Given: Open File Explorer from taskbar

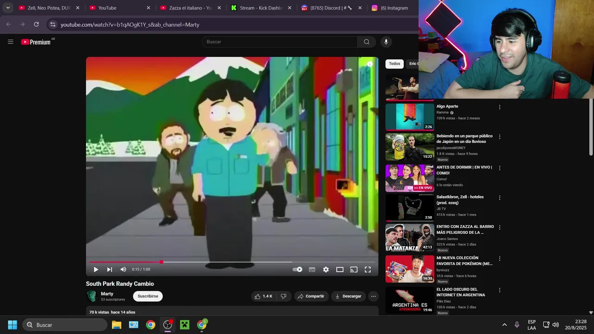Looking at the screenshot, I should coord(116,325).
